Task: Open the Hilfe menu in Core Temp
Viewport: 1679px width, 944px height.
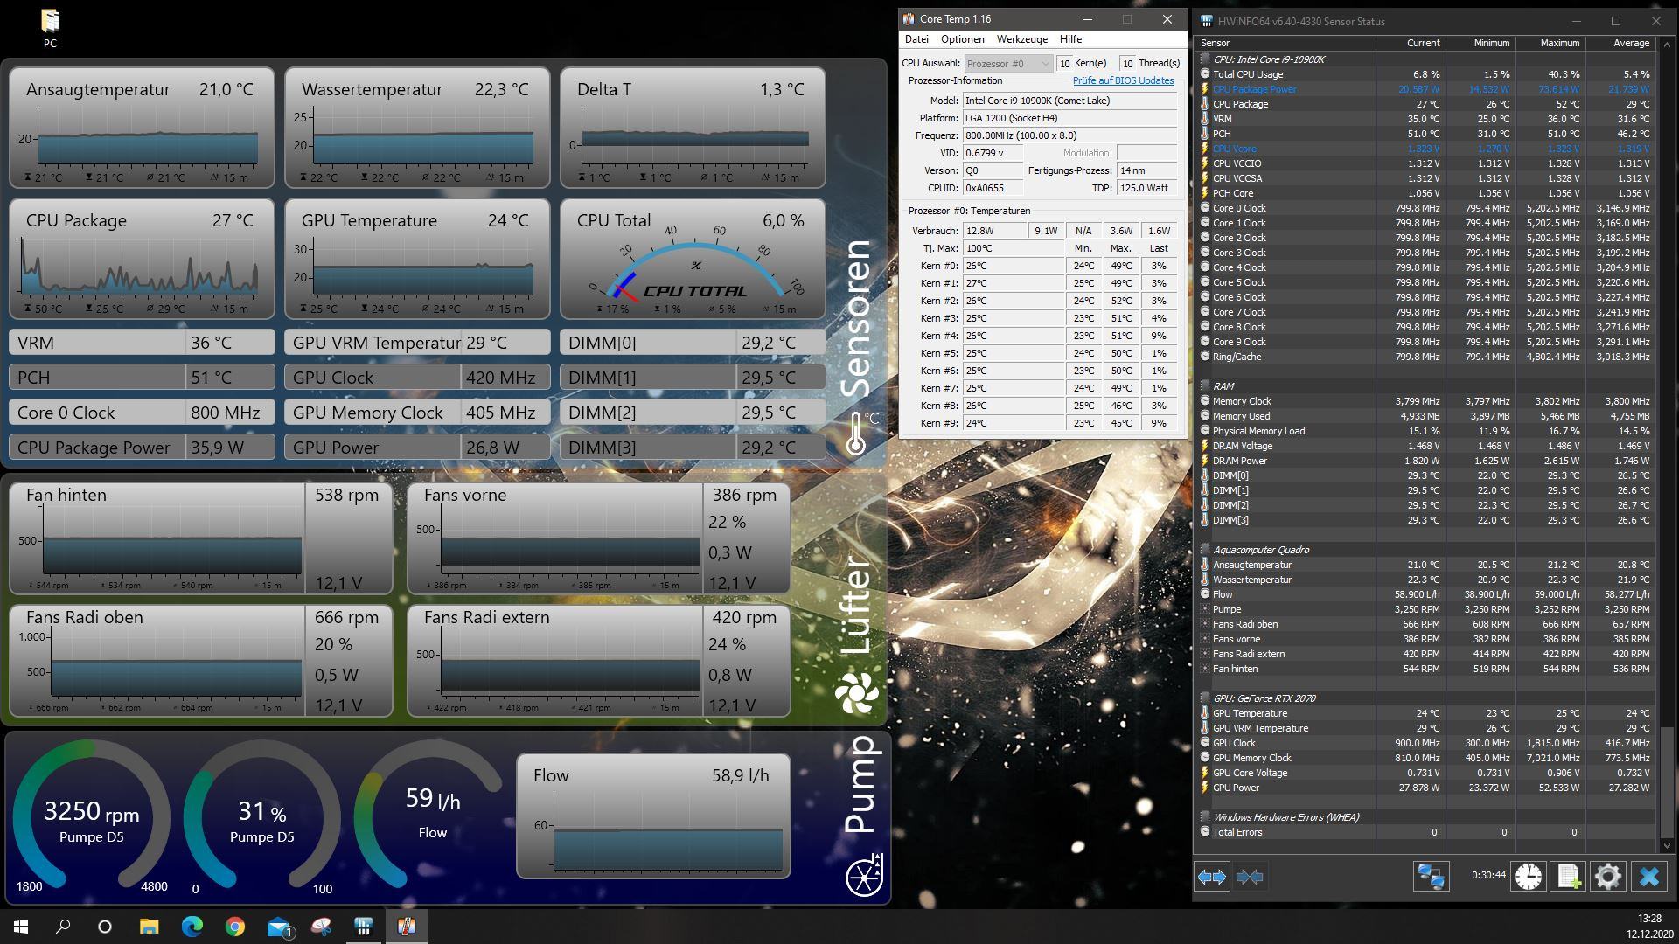Action: point(1070,39)
